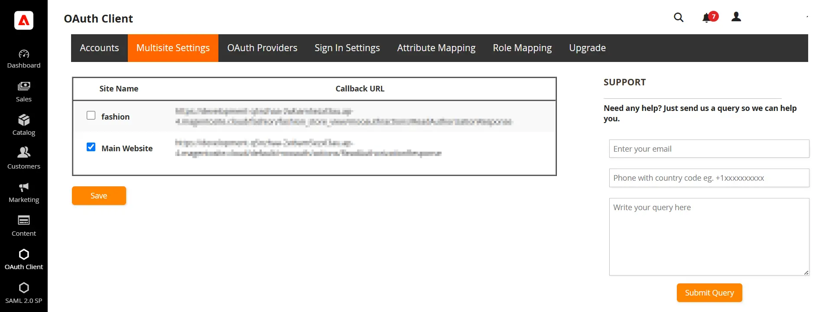Screen dimensions: 832x312
Task: Check the fashion site checkbox
Action: [91, 115]
